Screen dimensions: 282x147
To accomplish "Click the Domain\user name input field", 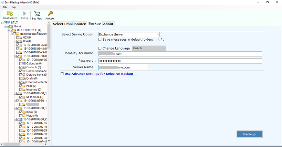I will pyautogui.click(x=180, y=54).
